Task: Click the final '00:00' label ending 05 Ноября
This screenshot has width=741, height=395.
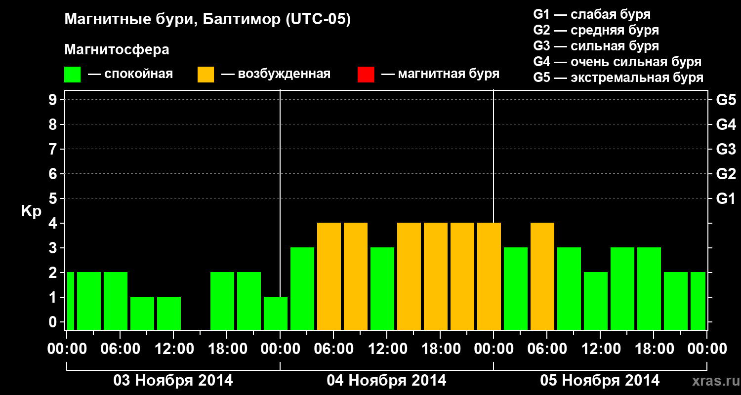Action: (707, 349)
